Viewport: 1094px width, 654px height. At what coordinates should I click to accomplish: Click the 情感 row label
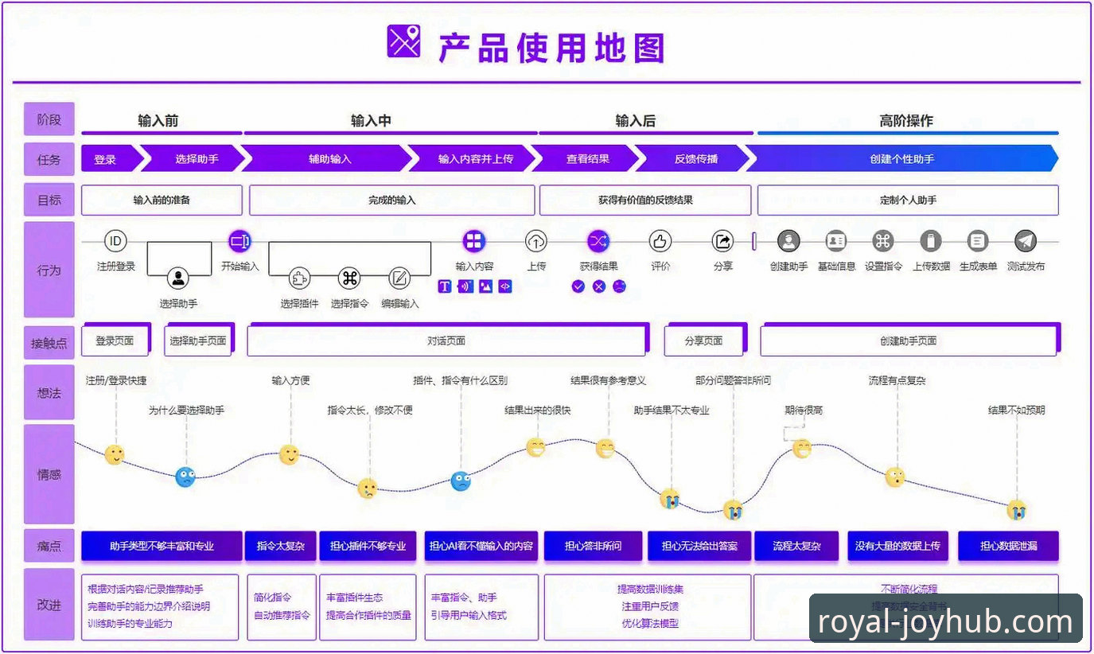[x=49, y=474]
